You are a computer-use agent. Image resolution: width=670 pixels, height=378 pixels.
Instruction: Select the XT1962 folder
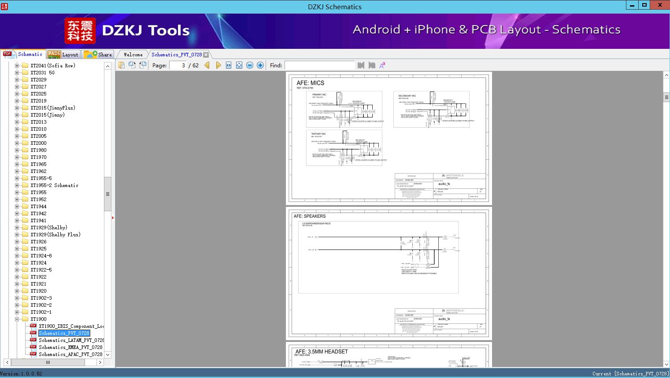point(38,171)
